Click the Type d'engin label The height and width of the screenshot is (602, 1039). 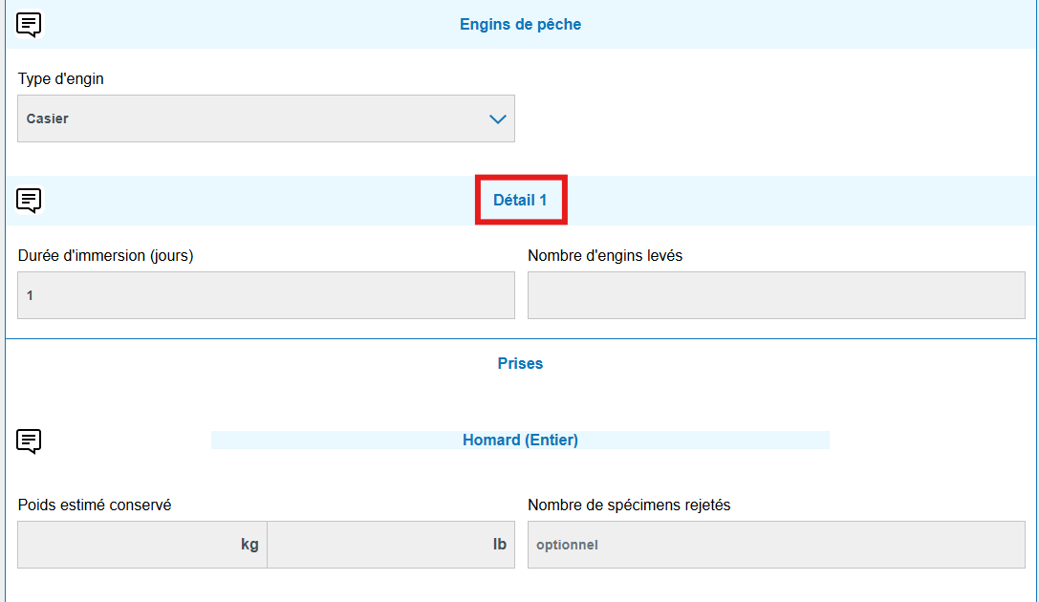click(61, 79)
